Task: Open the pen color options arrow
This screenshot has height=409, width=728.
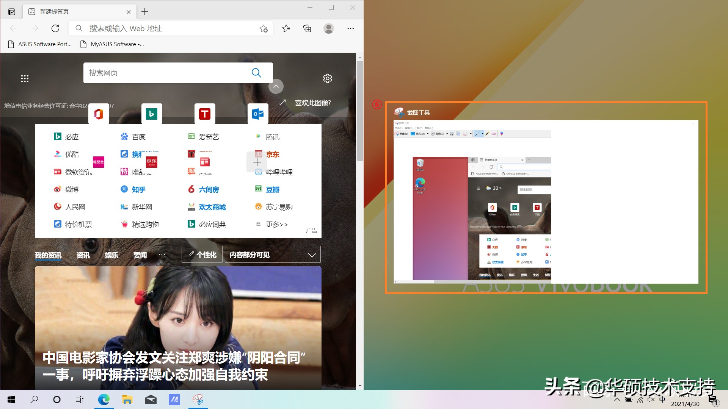Action: pos(482,134)
